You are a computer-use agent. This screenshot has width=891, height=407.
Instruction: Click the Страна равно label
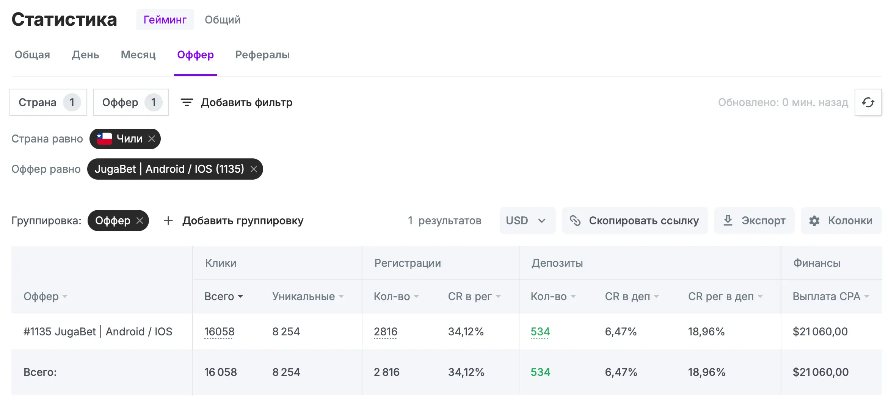47,139
